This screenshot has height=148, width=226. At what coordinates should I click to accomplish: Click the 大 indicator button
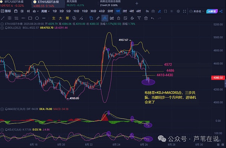click(60, 18)
